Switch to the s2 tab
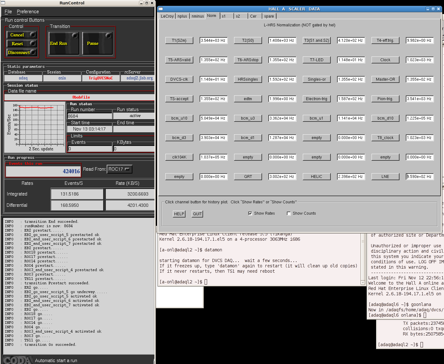The height and width of the screenshot is (364, 444). (241, 16)
